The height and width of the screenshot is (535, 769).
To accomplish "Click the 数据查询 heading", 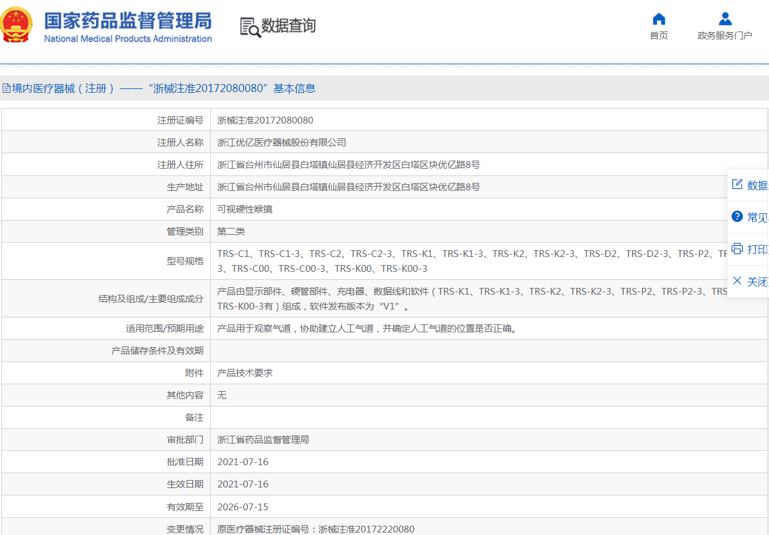I will [289, 26].
